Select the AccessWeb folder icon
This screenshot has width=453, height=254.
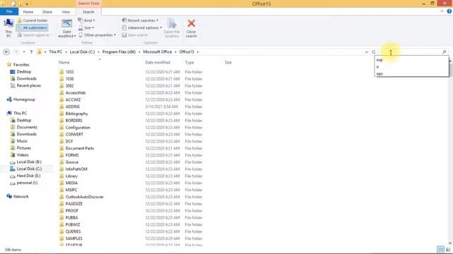click(x=62, y=92)
